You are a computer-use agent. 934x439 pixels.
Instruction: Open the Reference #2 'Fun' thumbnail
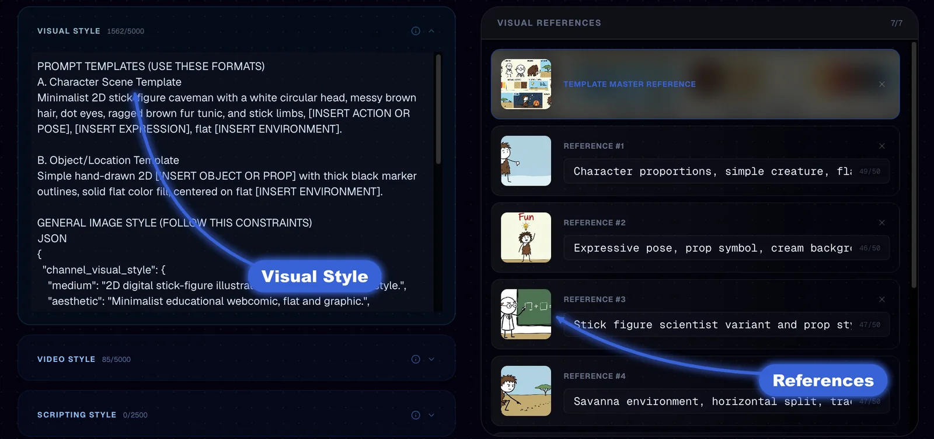526,238
